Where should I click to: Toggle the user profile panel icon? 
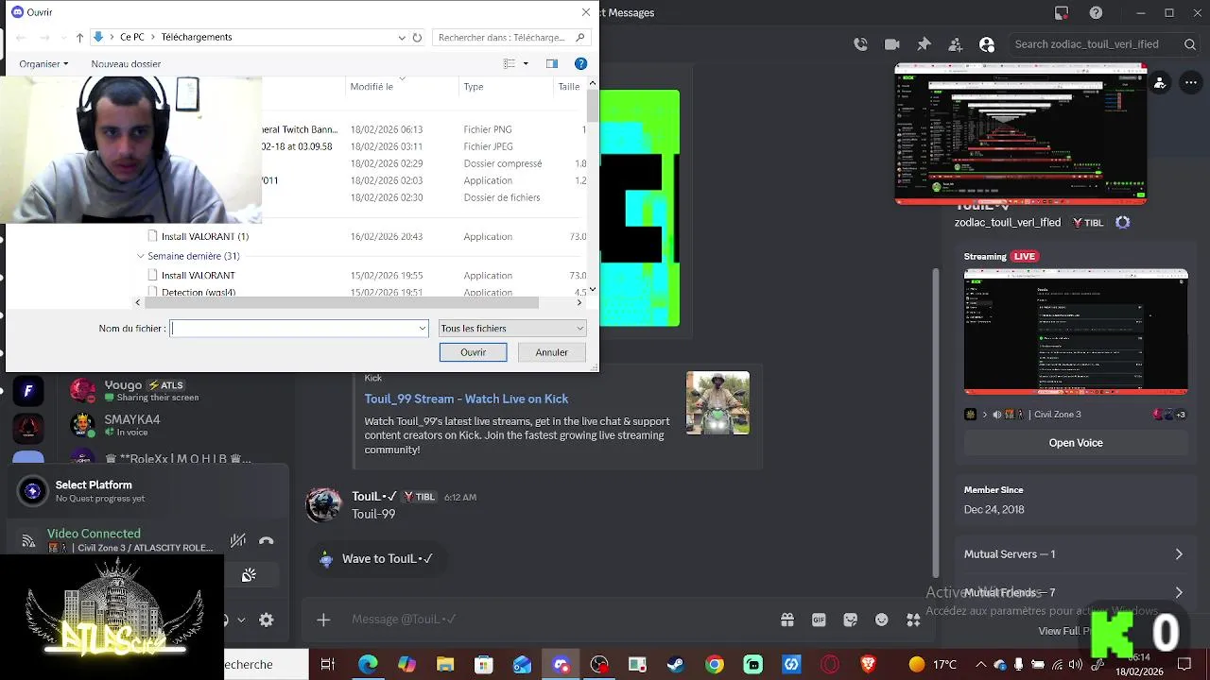tap(987, 44)
